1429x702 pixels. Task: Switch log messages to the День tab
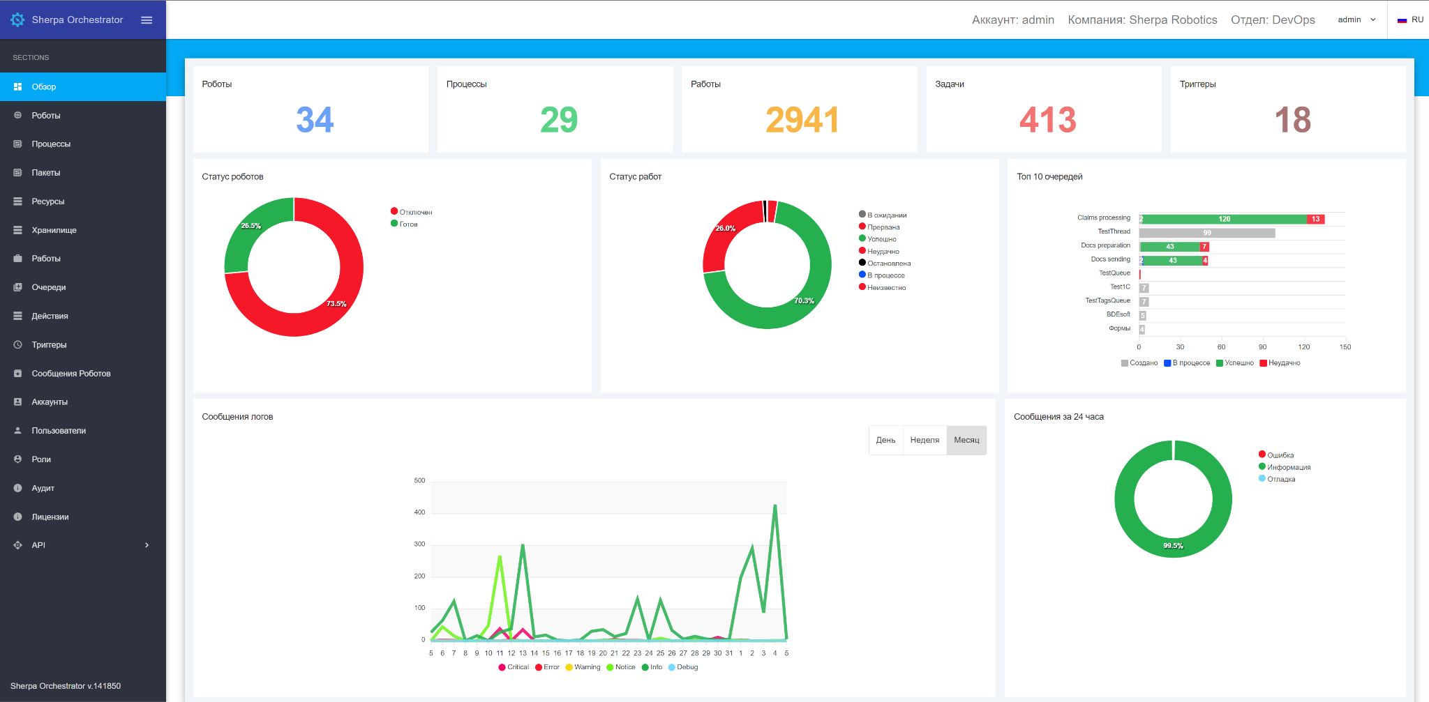pos(885,441)
